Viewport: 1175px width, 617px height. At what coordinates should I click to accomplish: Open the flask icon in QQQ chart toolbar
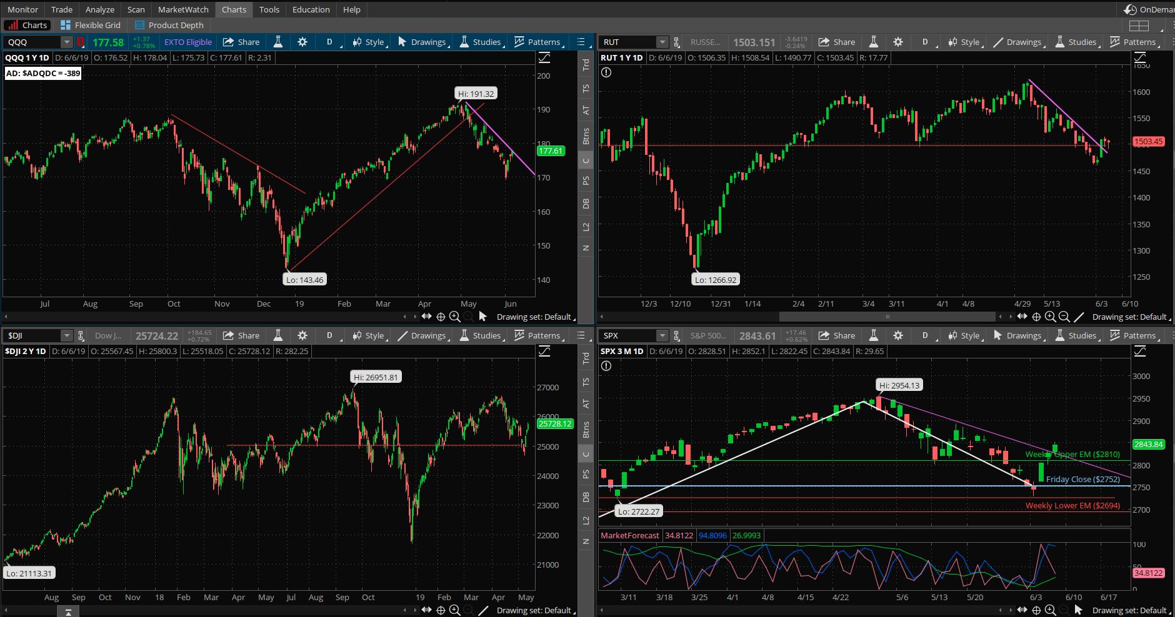pos(278,42)
